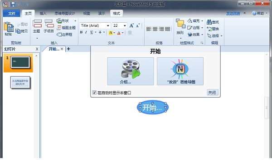The height and width of the screenshot is (164, 272).
Task: Click the Save floppy disk icon
Action: 13,4
